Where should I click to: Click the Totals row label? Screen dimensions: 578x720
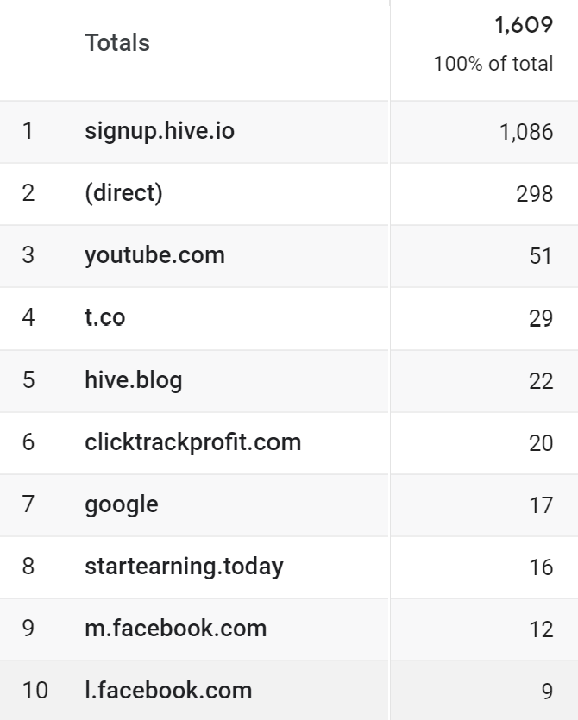pos(117,43)
